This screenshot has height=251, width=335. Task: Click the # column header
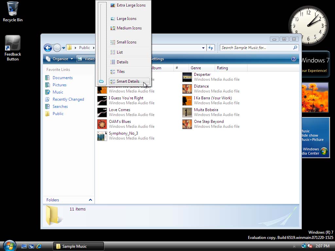(181, 68)
